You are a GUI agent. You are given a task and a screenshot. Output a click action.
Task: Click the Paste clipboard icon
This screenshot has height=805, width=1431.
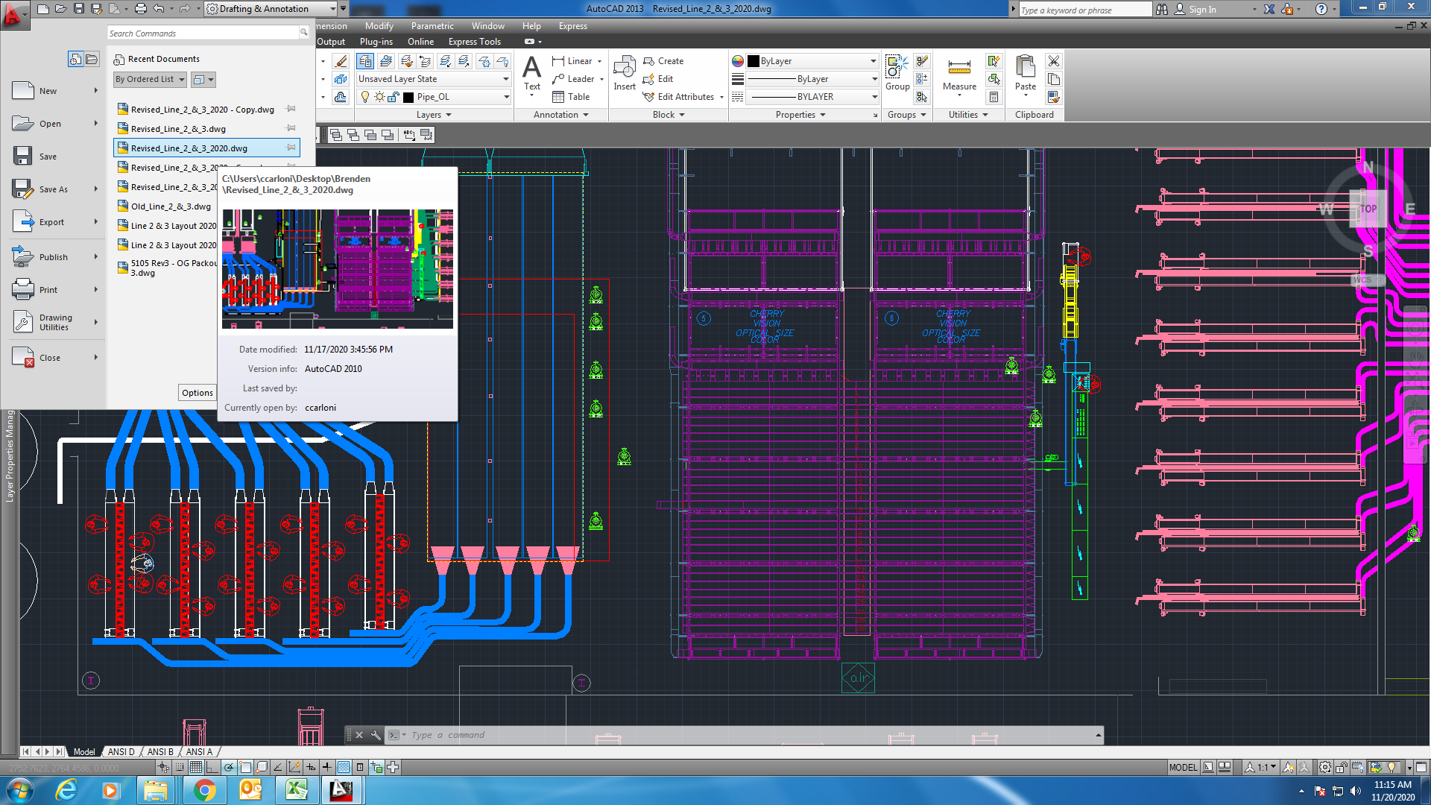1026,73
